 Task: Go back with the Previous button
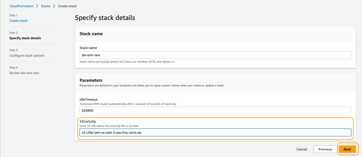(x=325, y=149)
